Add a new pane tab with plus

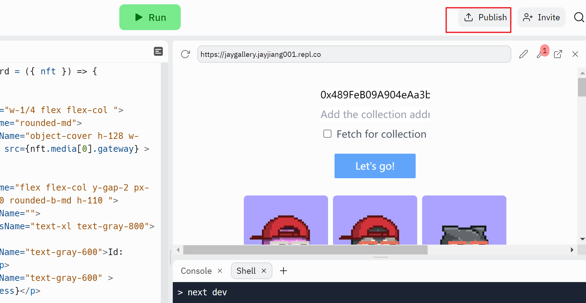click(x=283, y=271)
